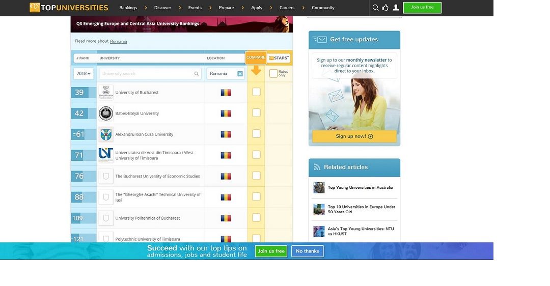Open Alexandru Ioan Cuza University profile link
Viewport: 550px width, 286px height.
coord(144,134)
